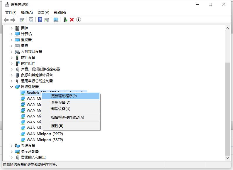The image size is (233, 170).
Task: Open the 查看(V) menu
Action: (43, 13)
